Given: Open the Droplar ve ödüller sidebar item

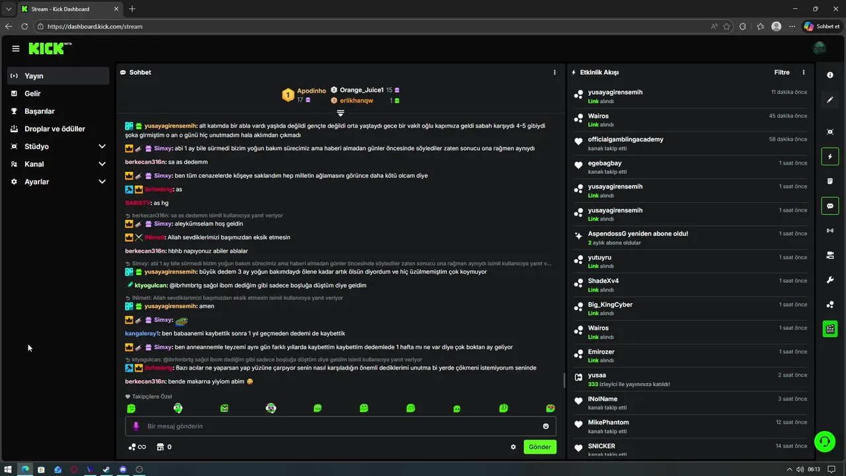Looking at the screenshot, I should click(58, 129).
